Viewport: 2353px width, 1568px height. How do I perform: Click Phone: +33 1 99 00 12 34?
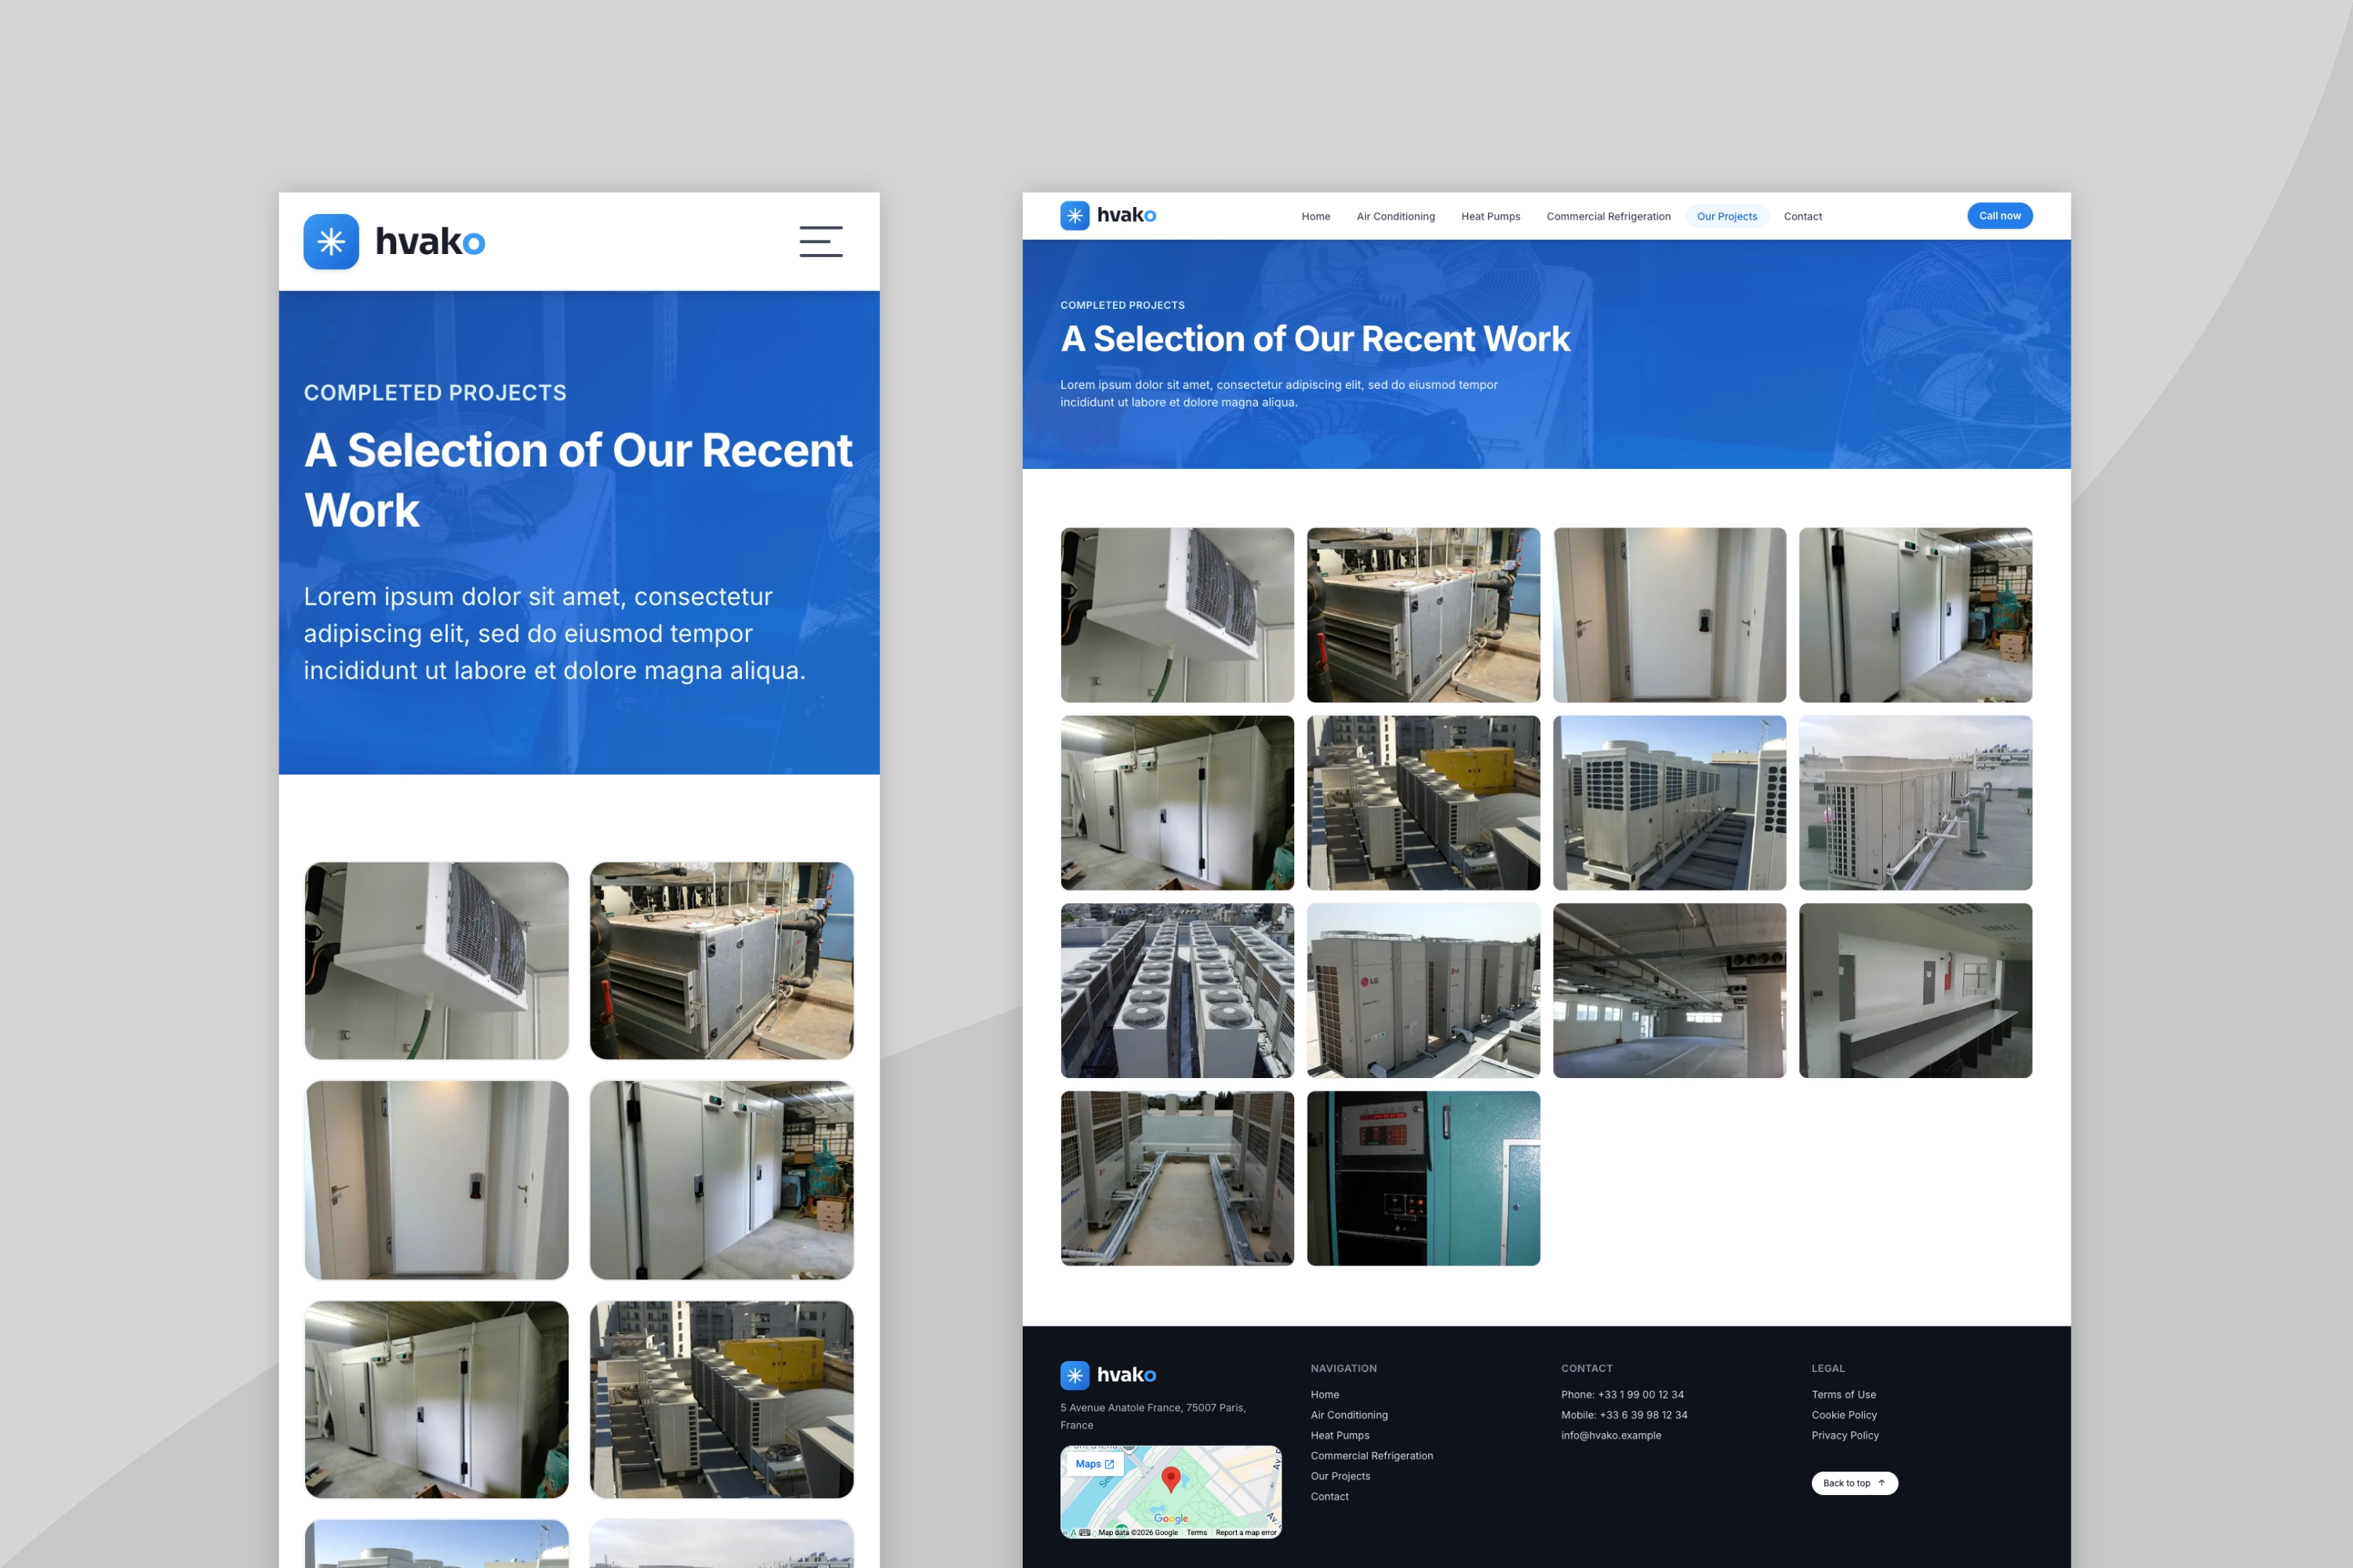[x=1622, y=1394]
